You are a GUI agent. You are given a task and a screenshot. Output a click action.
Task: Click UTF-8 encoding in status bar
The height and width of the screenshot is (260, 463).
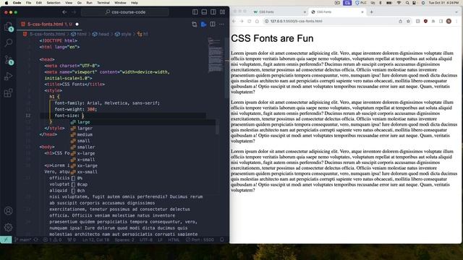(146, 240)
